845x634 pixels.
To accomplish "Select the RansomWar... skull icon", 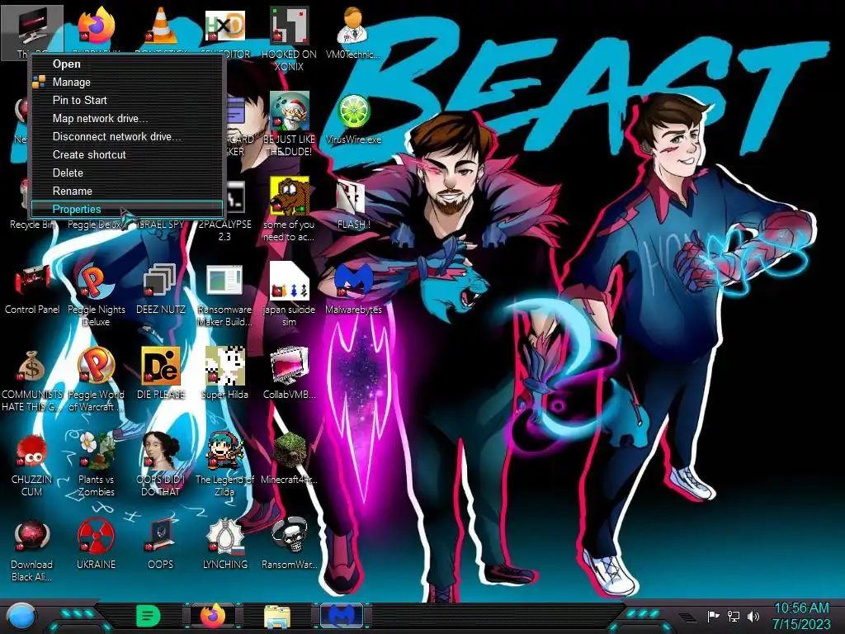I will tap(289, 536).
